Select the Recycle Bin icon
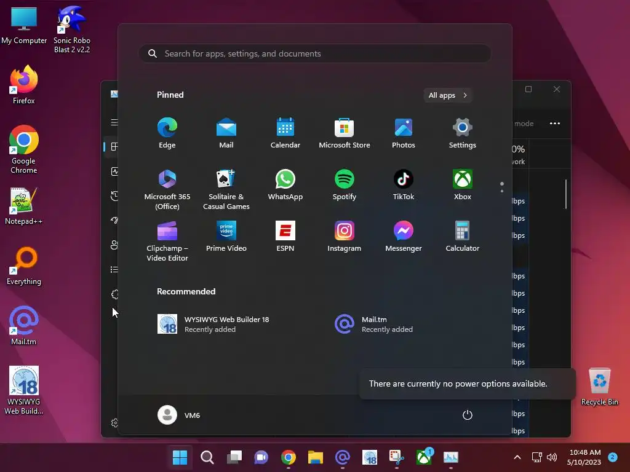Viewport: 630px width, 472px height. [x=599, y=387]
